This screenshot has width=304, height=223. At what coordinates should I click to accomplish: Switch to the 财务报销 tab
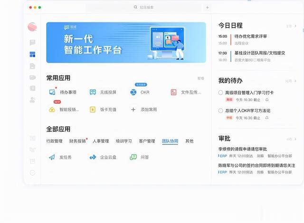[x=77, y=141]
